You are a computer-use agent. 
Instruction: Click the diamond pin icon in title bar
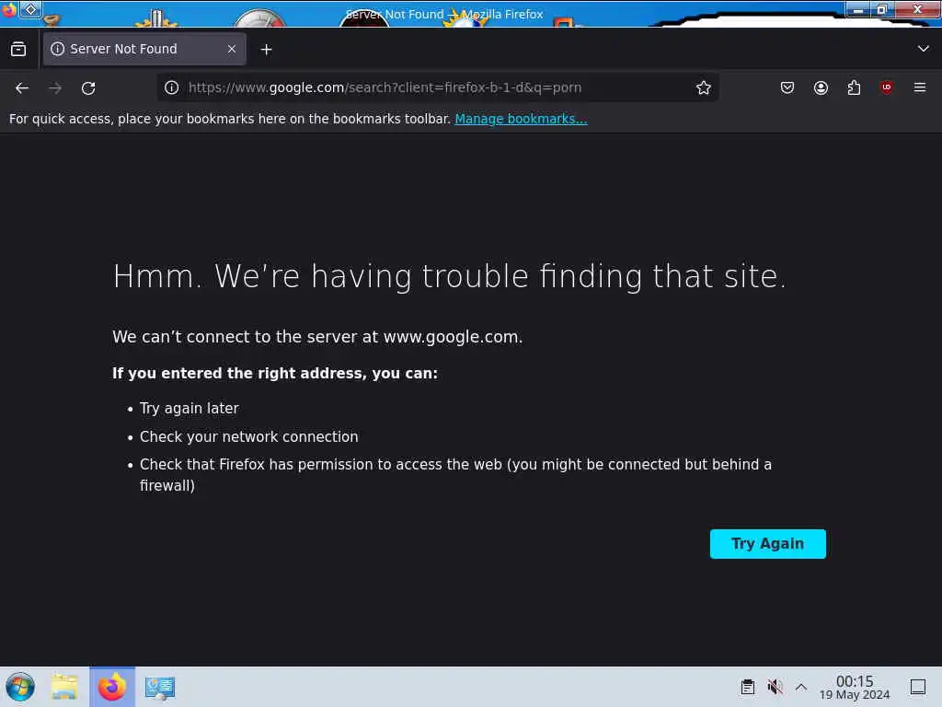tap(30, 9)
